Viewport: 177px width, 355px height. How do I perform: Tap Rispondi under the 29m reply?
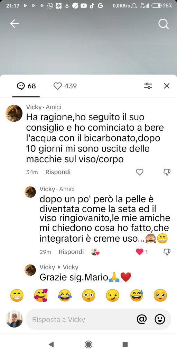point(71,252)
